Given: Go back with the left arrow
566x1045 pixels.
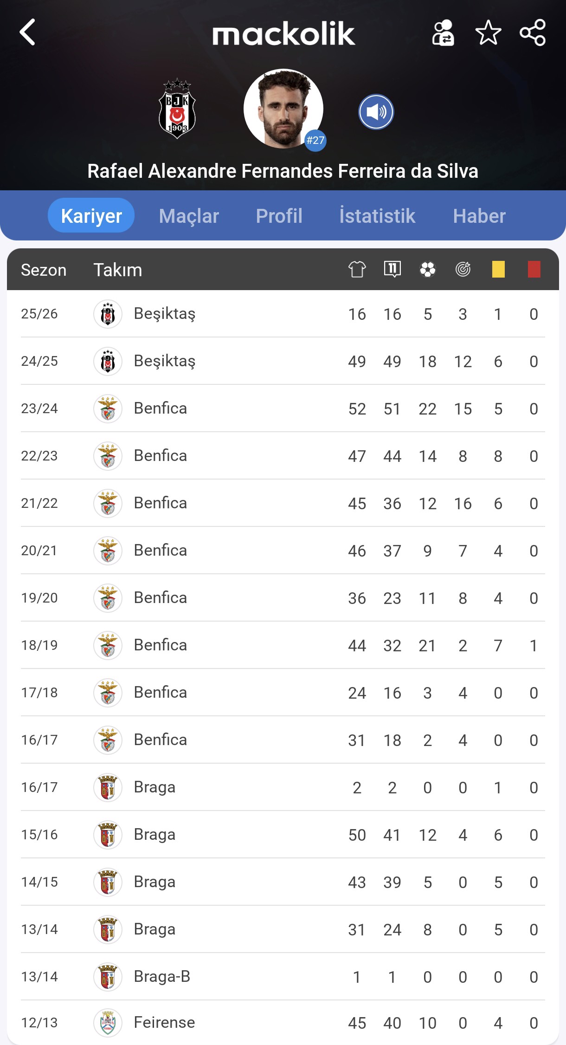Looking at the screenshot, I should coord(28,32).
